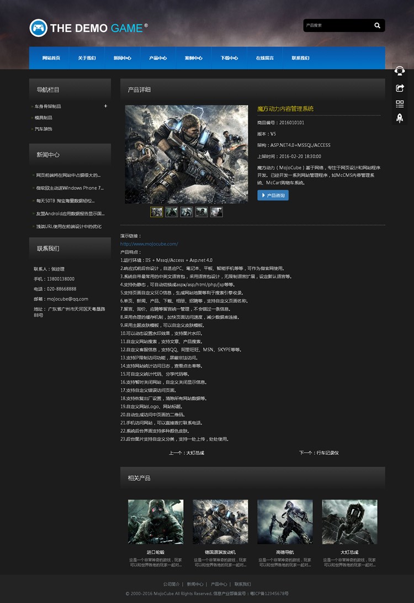Open news 友盟Android应用数据报告
Viewport: 414px width, 603px height.
pos(70,213)
